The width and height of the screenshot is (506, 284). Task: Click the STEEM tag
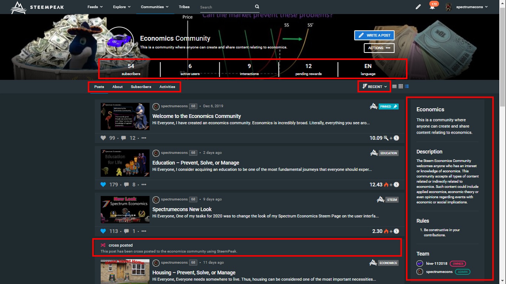pos(392,200)
